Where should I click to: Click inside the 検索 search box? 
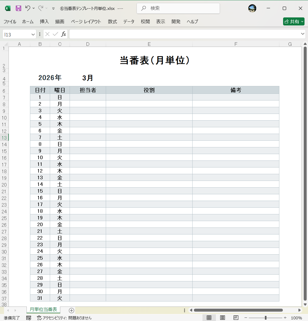178,8
